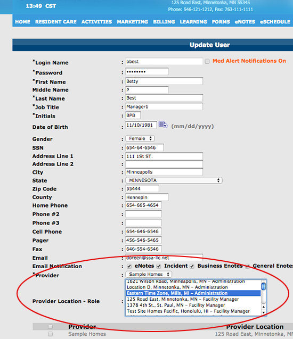Toggle Med Alert Notifications checkbox
Image resolution: width=293 pixels, height=339 pixels.
point(207,61)
